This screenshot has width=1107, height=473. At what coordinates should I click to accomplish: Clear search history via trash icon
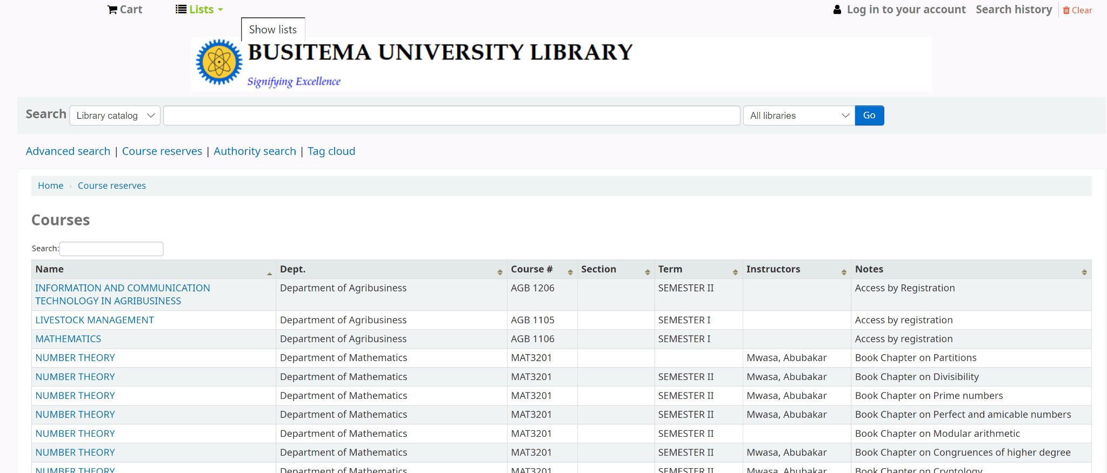1066,10
